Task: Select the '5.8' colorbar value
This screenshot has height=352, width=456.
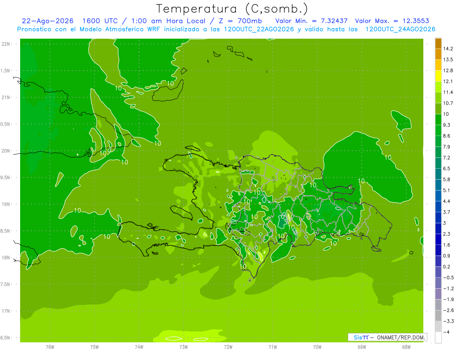Action: coord(447,180)
